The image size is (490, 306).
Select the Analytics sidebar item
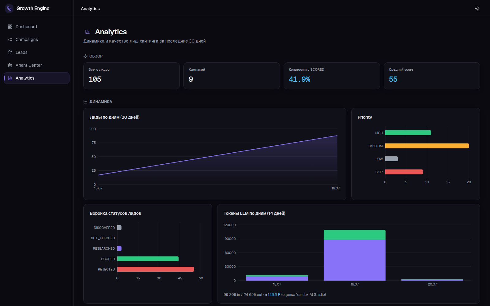click(x=36, y=78)
